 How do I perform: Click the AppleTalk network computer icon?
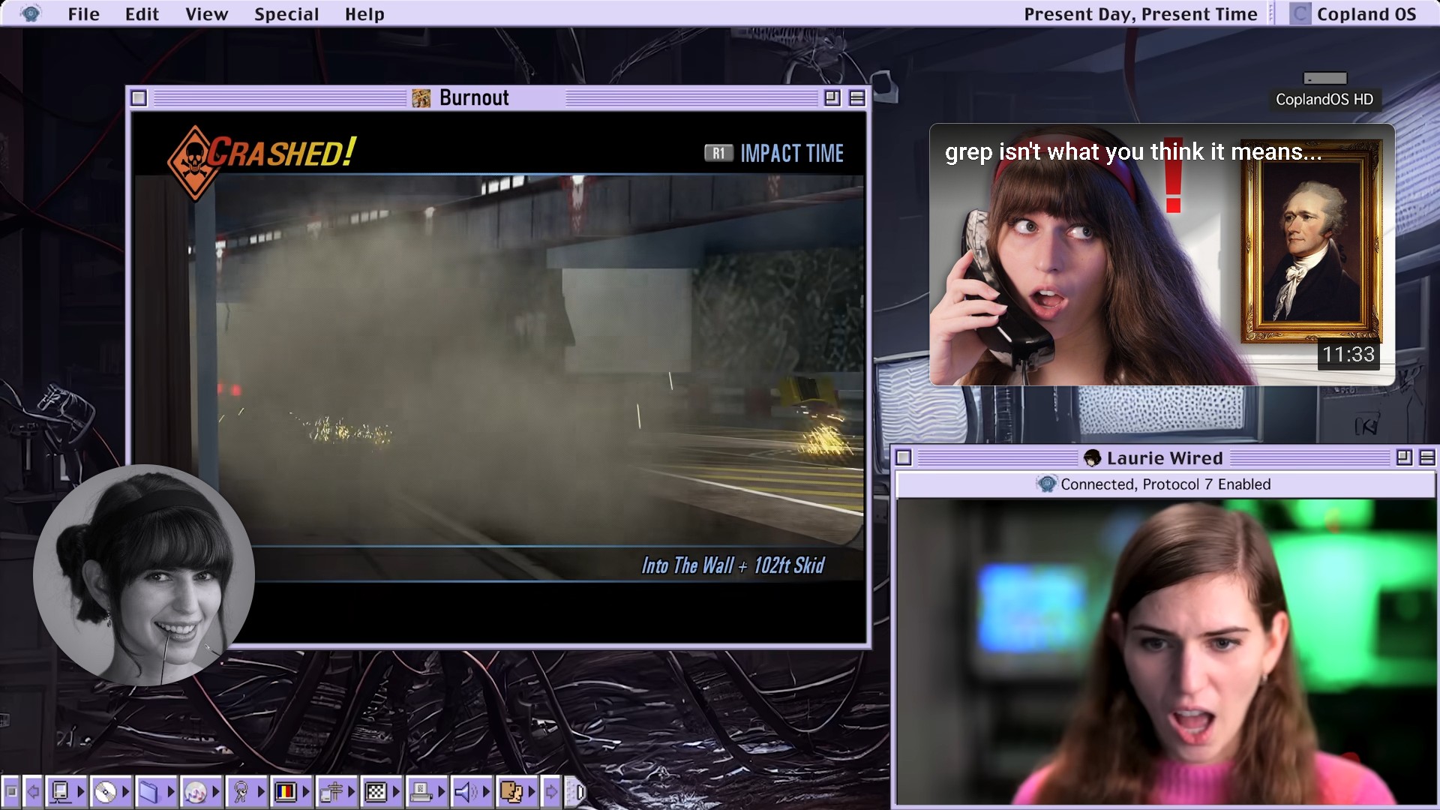[x=61, y=791]
